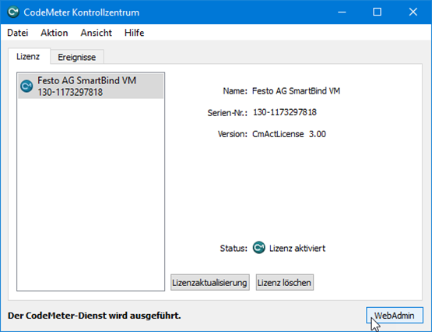
Task: Open the Hilfe menu
Action: pos(134,33)
